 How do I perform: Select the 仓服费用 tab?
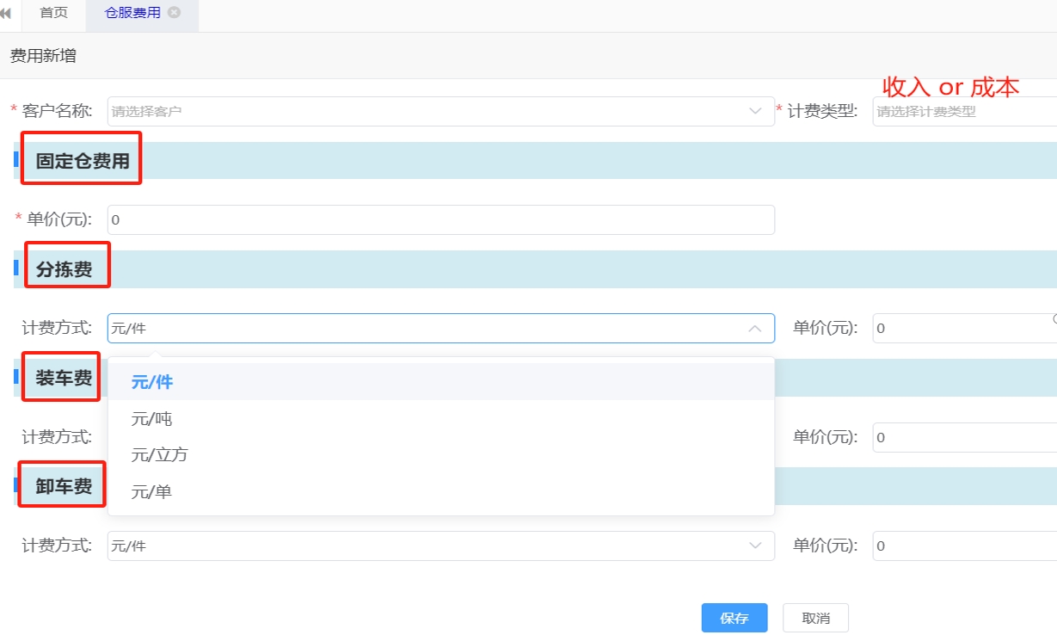pos(132,14)
